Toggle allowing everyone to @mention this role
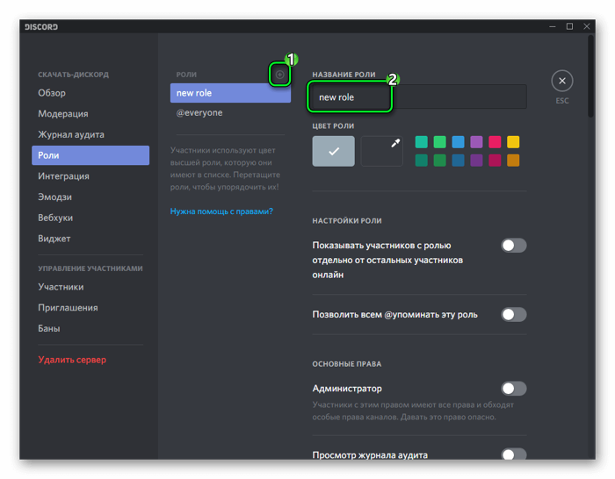The height and width of the screenshot is (479, 615). [x=514, y=314]
